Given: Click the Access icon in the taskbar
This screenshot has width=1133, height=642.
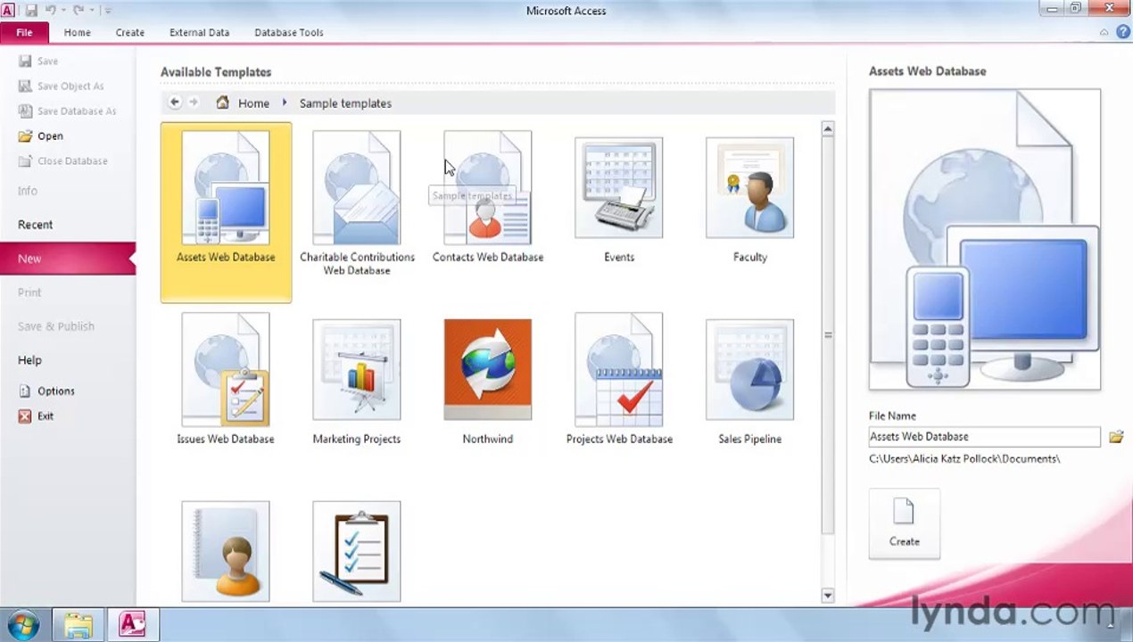Looking at the screenshot, I should 132,624.
